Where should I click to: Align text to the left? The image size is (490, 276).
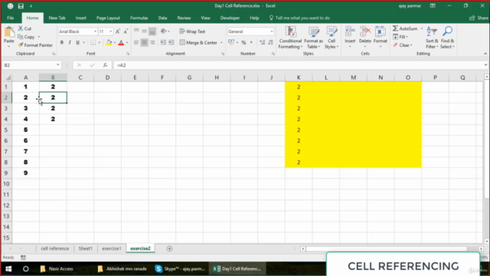click(136, 43)
